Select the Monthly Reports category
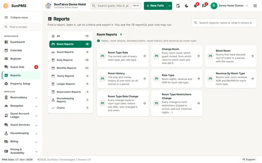 [x=70, y=68]
